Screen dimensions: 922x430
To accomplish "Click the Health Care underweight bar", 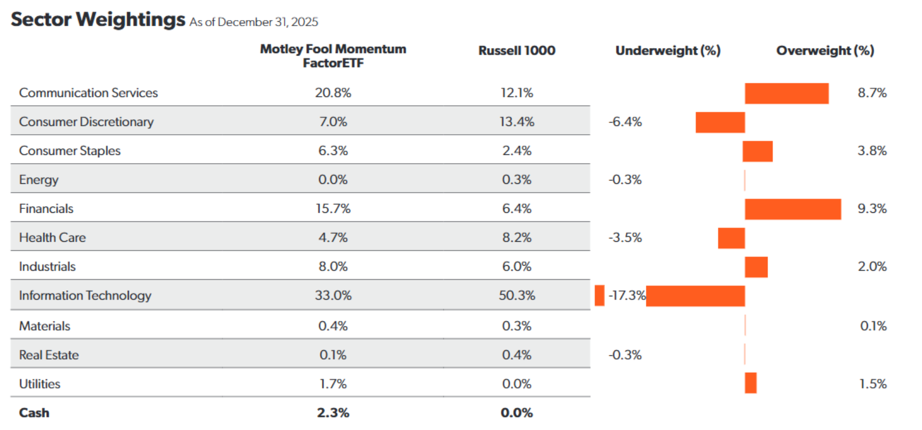I will coord(731,238).
